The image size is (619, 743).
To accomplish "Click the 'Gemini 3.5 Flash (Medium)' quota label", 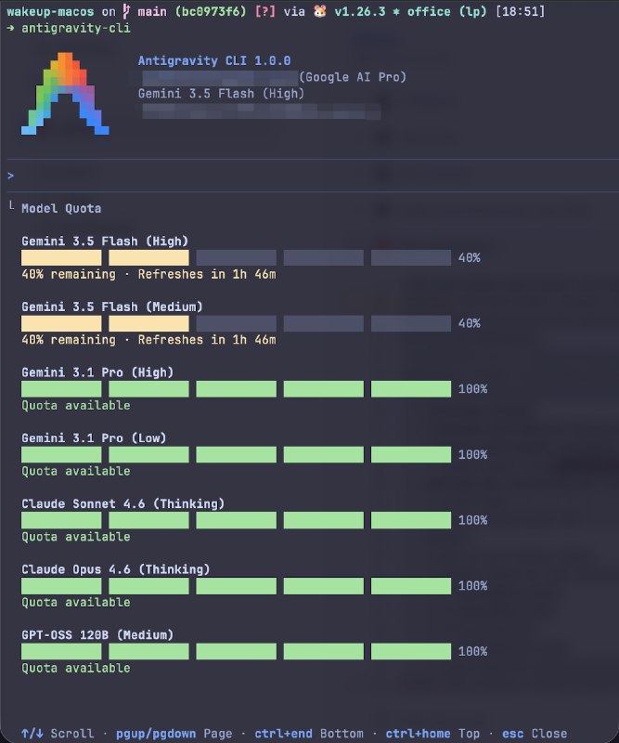I will pyautogui.click(x=111, y=307).
